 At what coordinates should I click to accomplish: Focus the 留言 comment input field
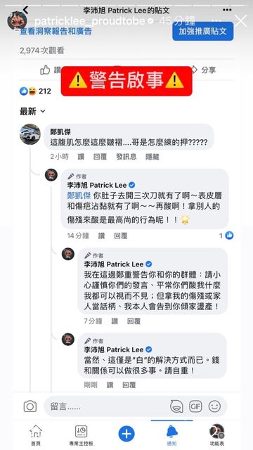(109, 406)
